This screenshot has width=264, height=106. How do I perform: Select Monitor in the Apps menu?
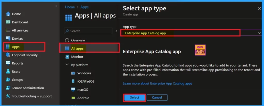[x=77, y=57]
